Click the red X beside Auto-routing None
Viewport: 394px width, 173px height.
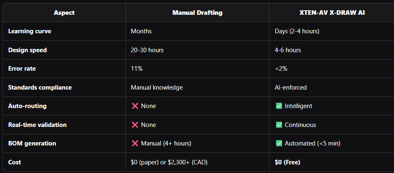coord(134,106)
